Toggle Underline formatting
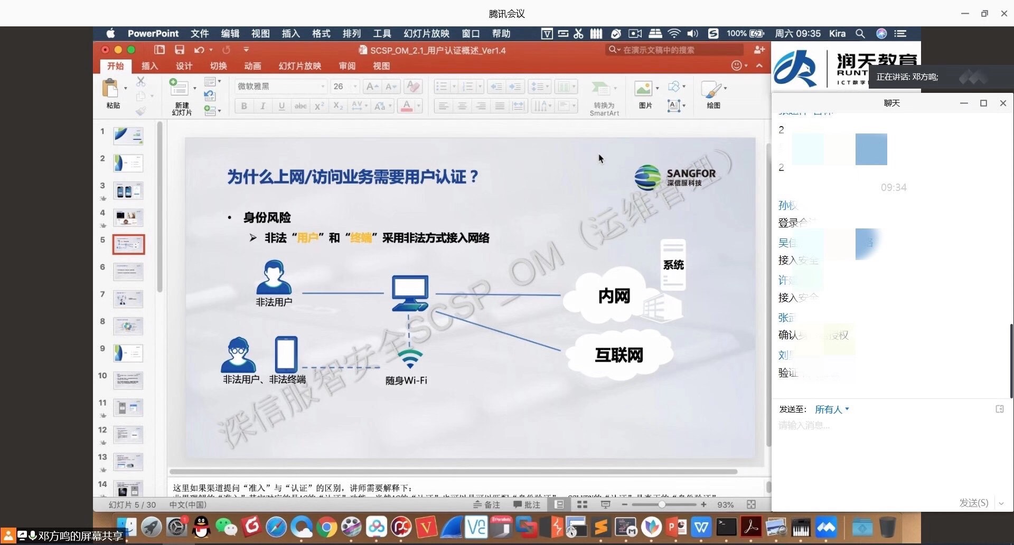The height and width of the screenshot is (545, 1014). [x=281, y=106]
